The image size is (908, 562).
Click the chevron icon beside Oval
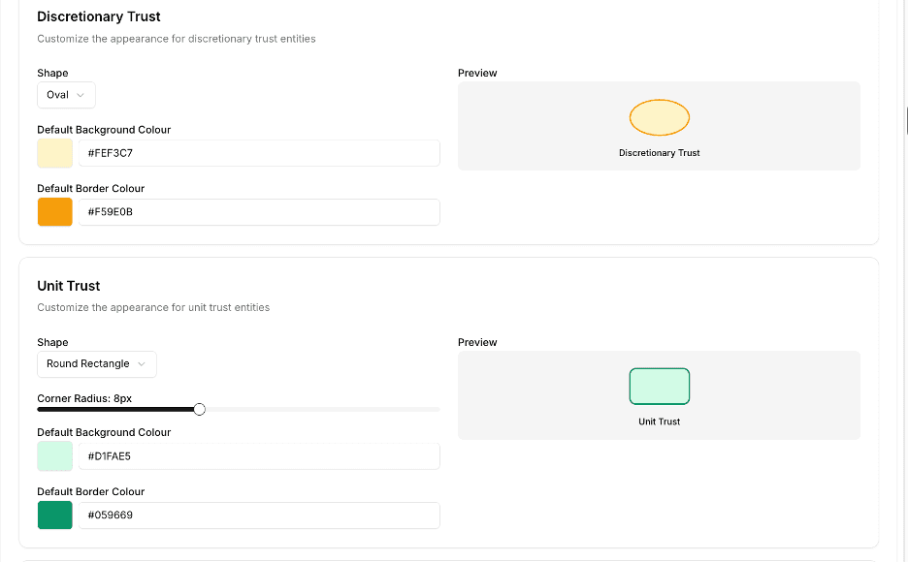(81, 95)
